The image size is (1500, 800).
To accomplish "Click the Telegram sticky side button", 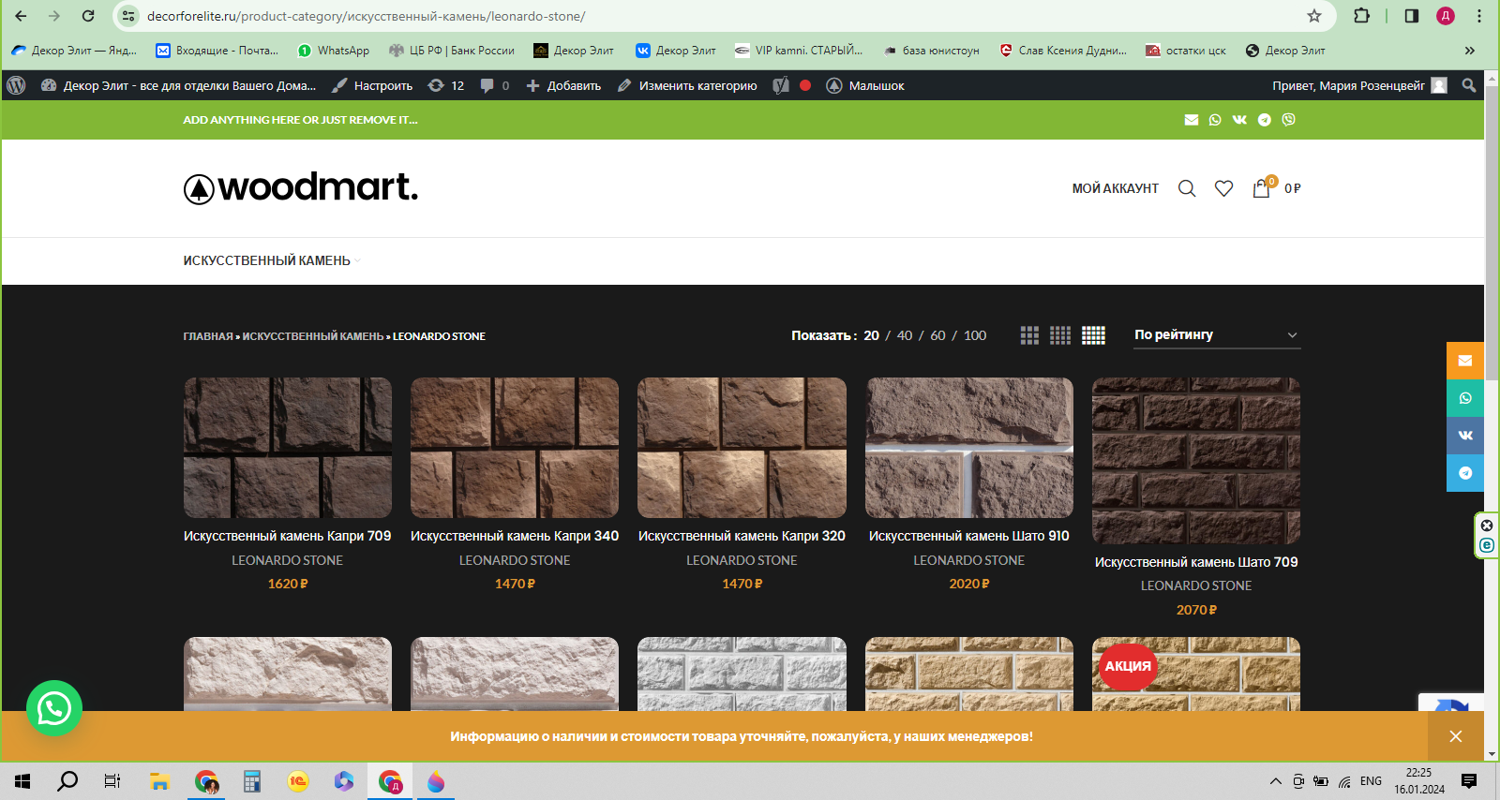I will (x=1465, y=473).
